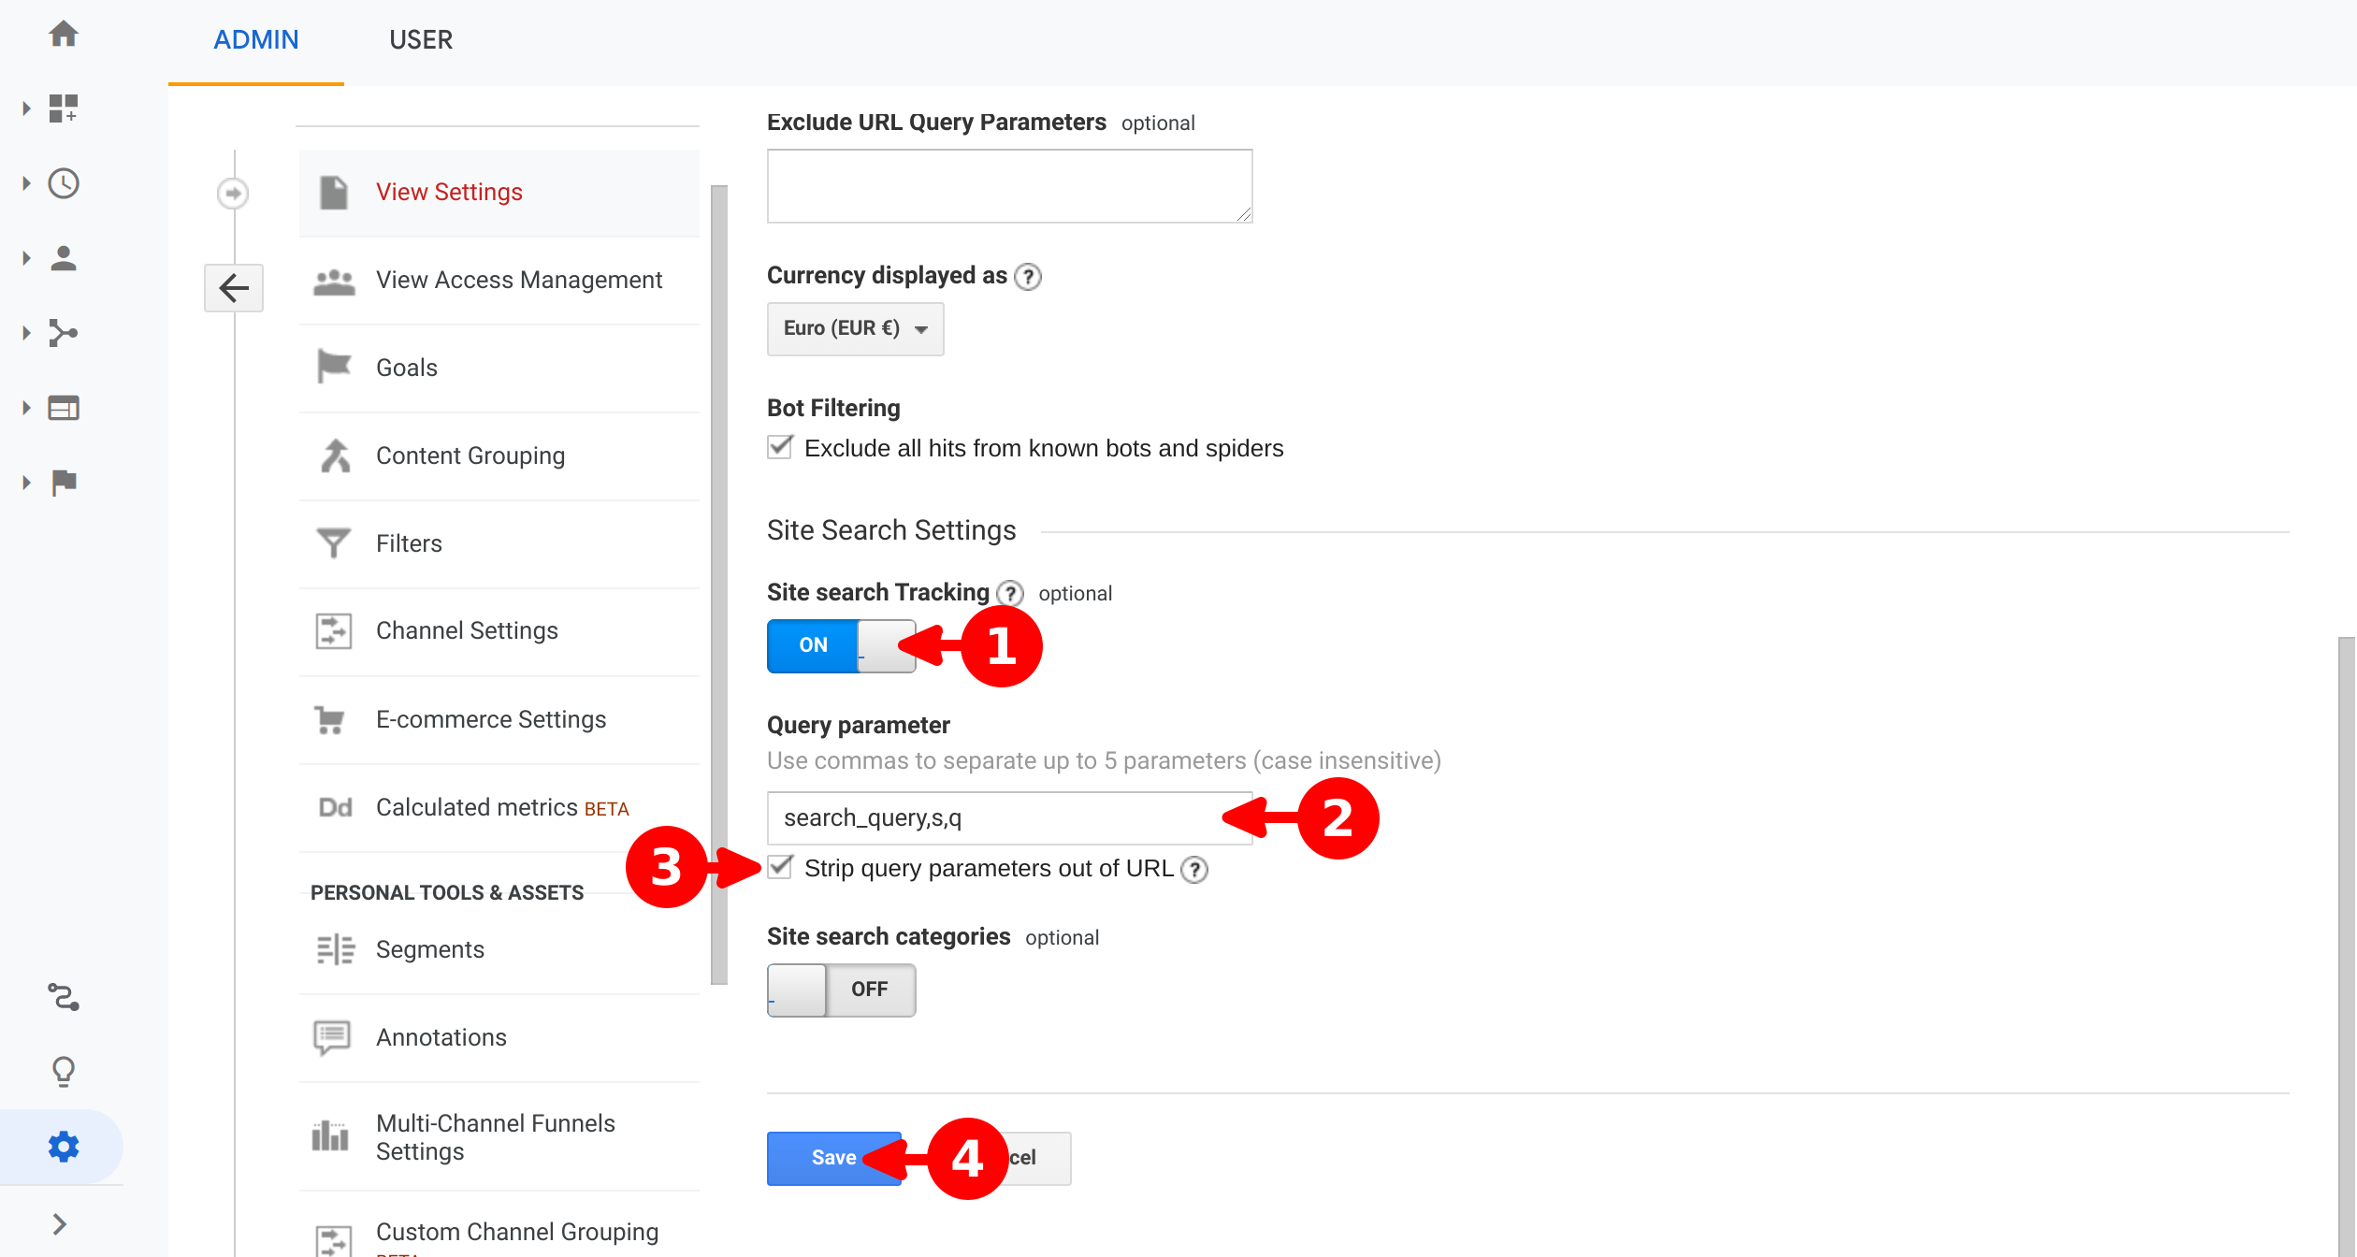The image size is (2357, 1257).
Task: Toggle Site search categories switch
Action: [840, 990]
